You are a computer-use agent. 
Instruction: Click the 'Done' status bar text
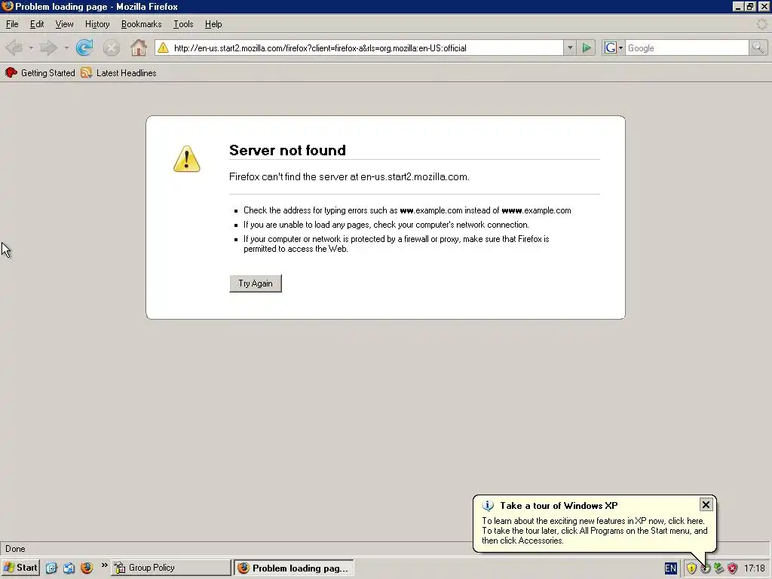click(15, 549)
